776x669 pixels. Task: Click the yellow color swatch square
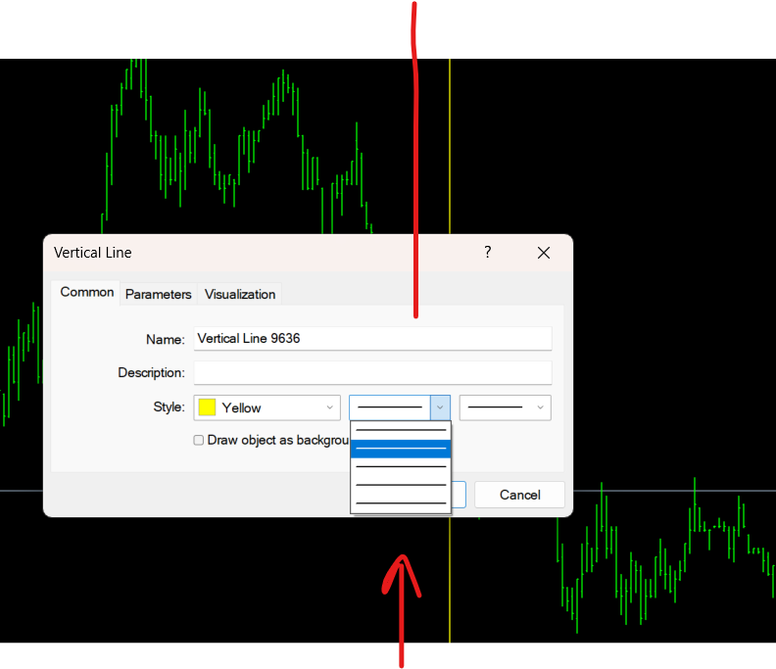point(207,407)
